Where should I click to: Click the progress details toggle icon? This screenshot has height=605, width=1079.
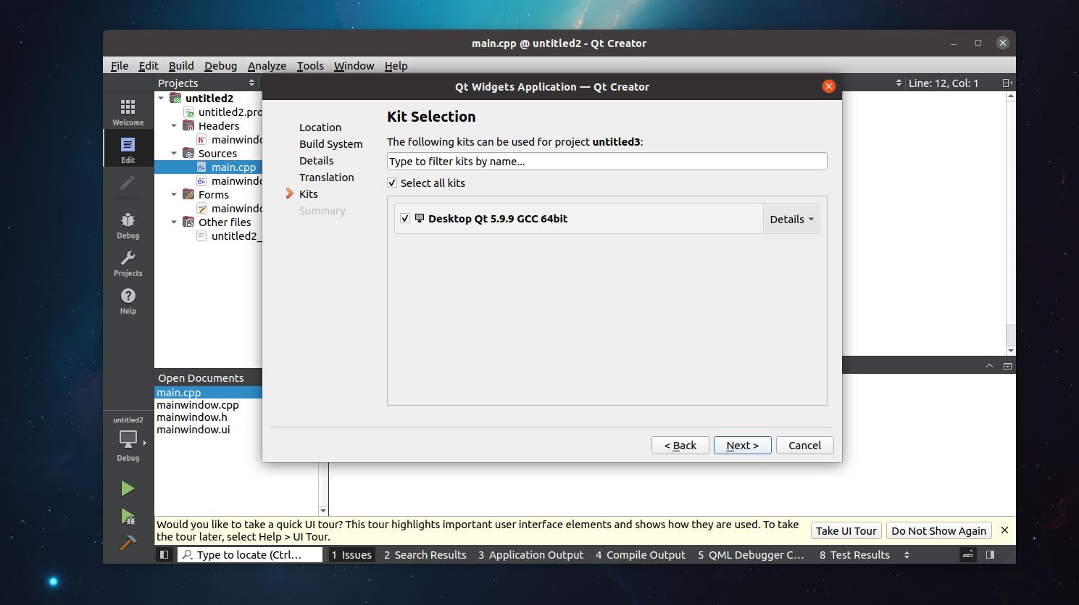pyautogui.click(x=967, y=554)
